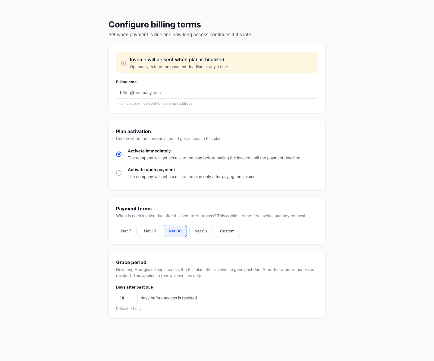This screenshot has height=361, width=434.
Task: Click the info icon in the invoice banner
Action: (x=124, y=63)
